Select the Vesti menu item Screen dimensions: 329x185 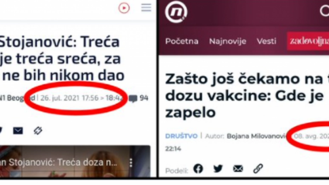coord(266,41)
